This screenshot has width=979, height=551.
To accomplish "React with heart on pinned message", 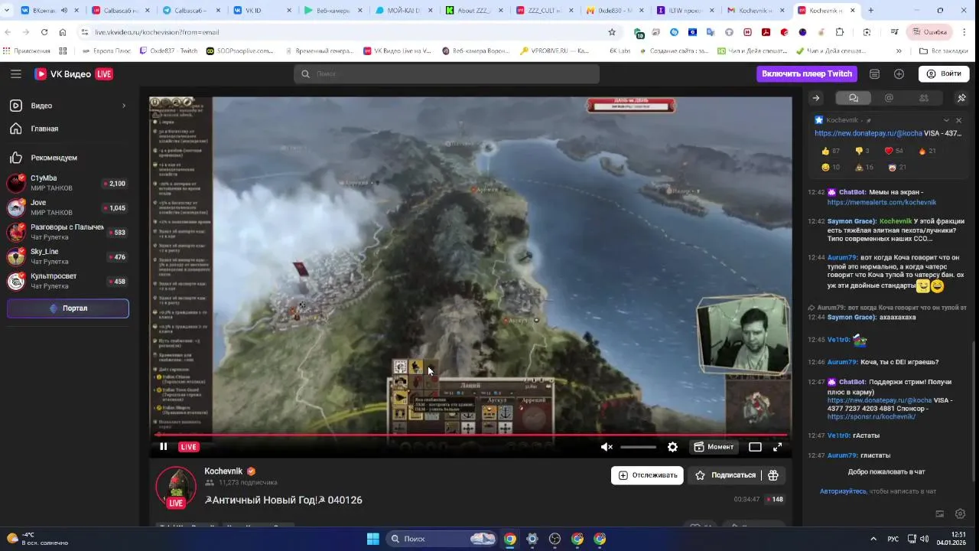I will click(894, 151).
